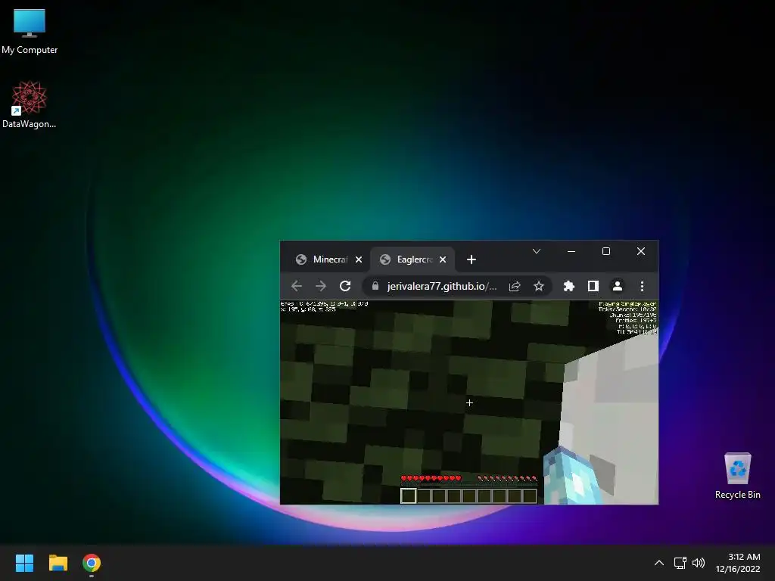Open Chrome extensions puzzle menu
Image resolution: width=775 pixels, height=581 pixels.
(569, 286)
